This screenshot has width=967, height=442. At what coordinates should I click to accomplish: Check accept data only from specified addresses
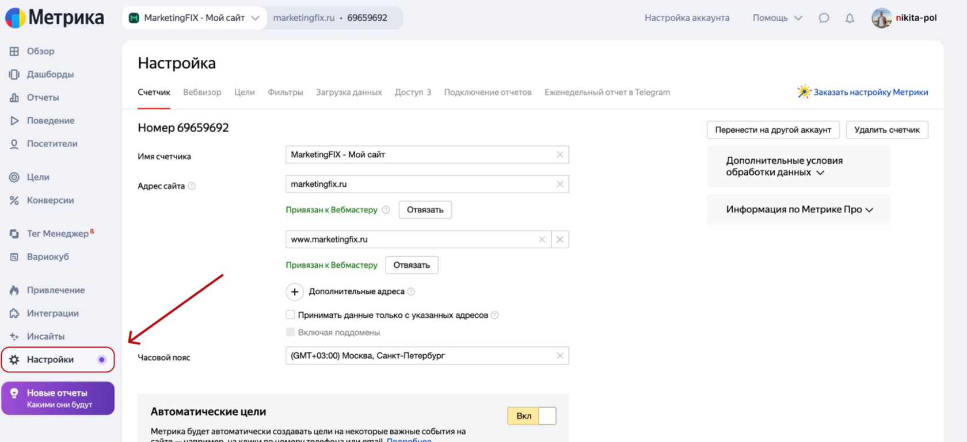click(x=291, y=315)
